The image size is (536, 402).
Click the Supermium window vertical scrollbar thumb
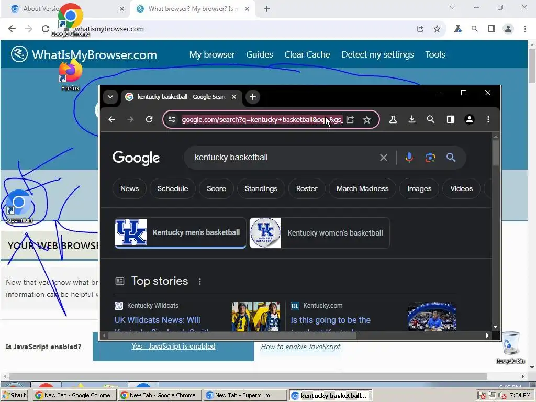495,152
